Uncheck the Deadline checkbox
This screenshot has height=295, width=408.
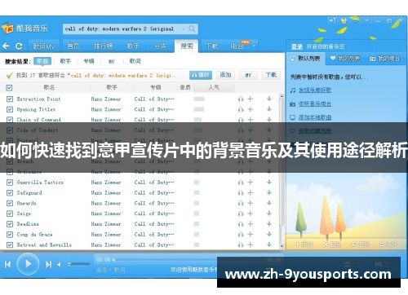pyautogui.click(x=10, y=224)
